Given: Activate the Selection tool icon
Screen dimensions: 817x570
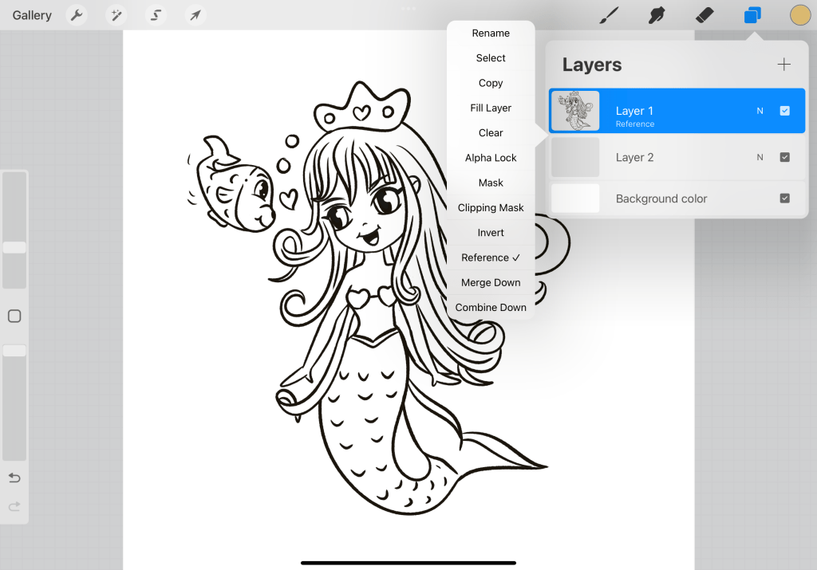Looking at the screenshot, I should click(156, 15).
